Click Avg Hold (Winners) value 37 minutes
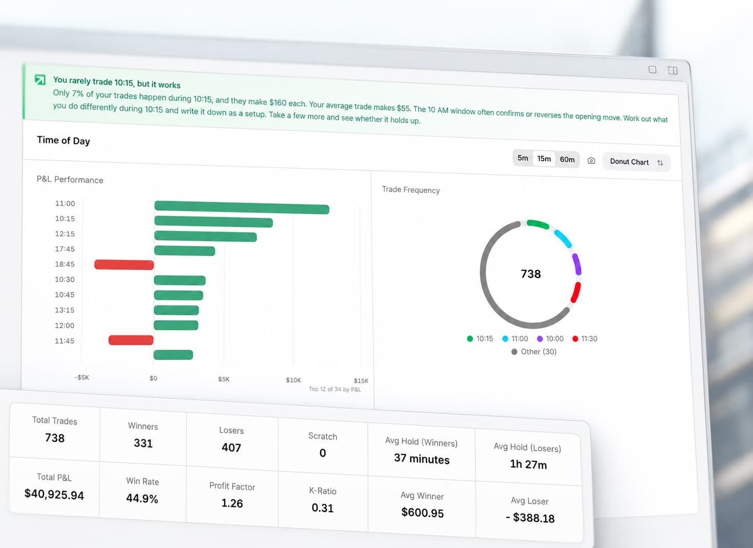Screen dimensions: 753x548 [422, 458]
